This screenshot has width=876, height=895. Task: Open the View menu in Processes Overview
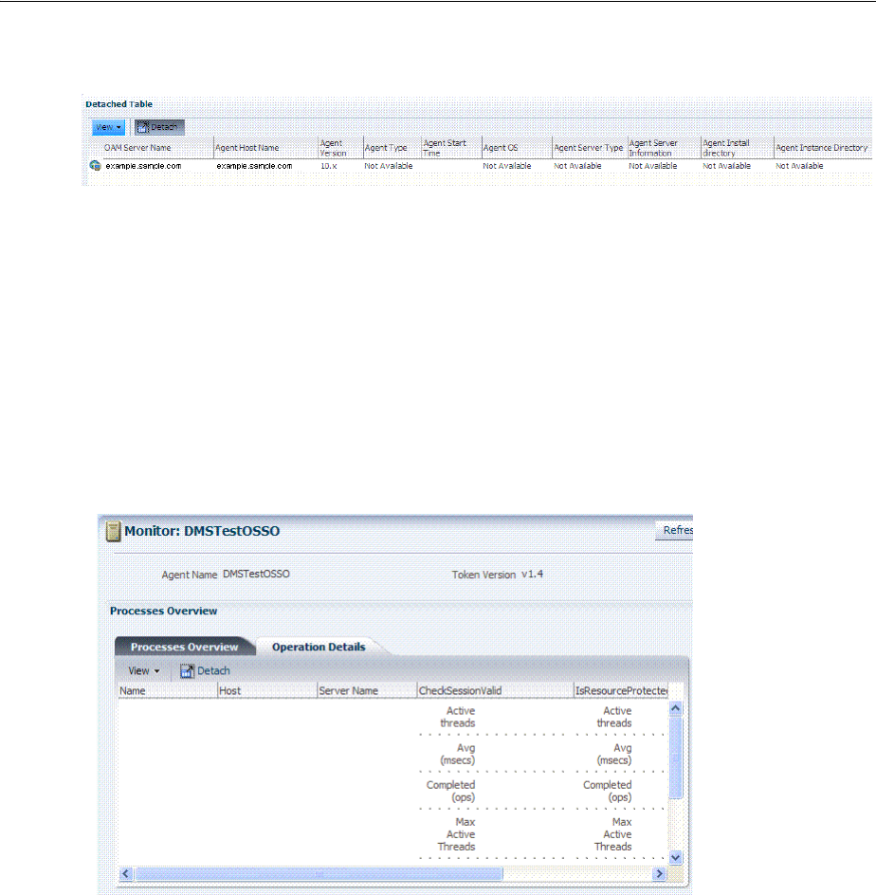(143, 670)
